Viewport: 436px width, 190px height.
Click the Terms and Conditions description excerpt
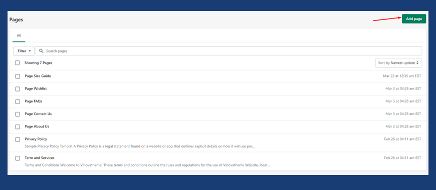[147, 165]
